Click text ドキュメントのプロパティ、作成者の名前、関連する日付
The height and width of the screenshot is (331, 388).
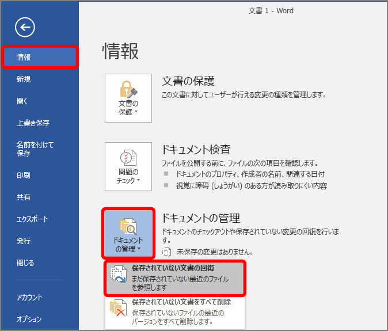click(x=250, y=174)
